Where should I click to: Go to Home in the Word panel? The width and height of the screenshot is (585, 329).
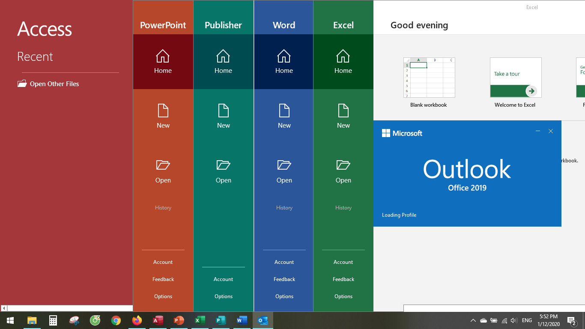[x=284, y=62]
